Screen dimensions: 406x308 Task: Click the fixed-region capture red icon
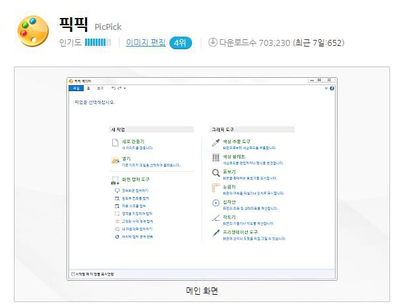[117, 221]
